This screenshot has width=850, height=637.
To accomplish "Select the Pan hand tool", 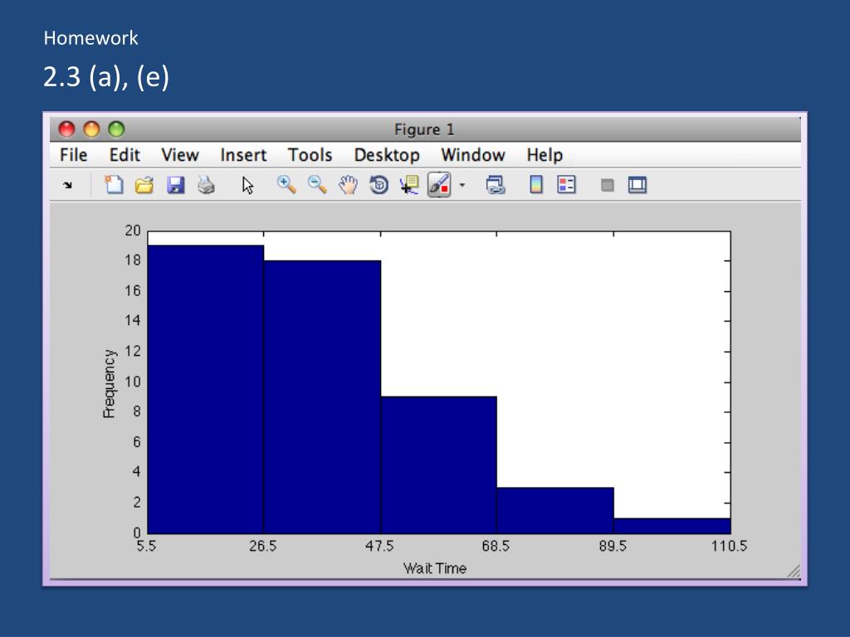I will tap(348, 185).
